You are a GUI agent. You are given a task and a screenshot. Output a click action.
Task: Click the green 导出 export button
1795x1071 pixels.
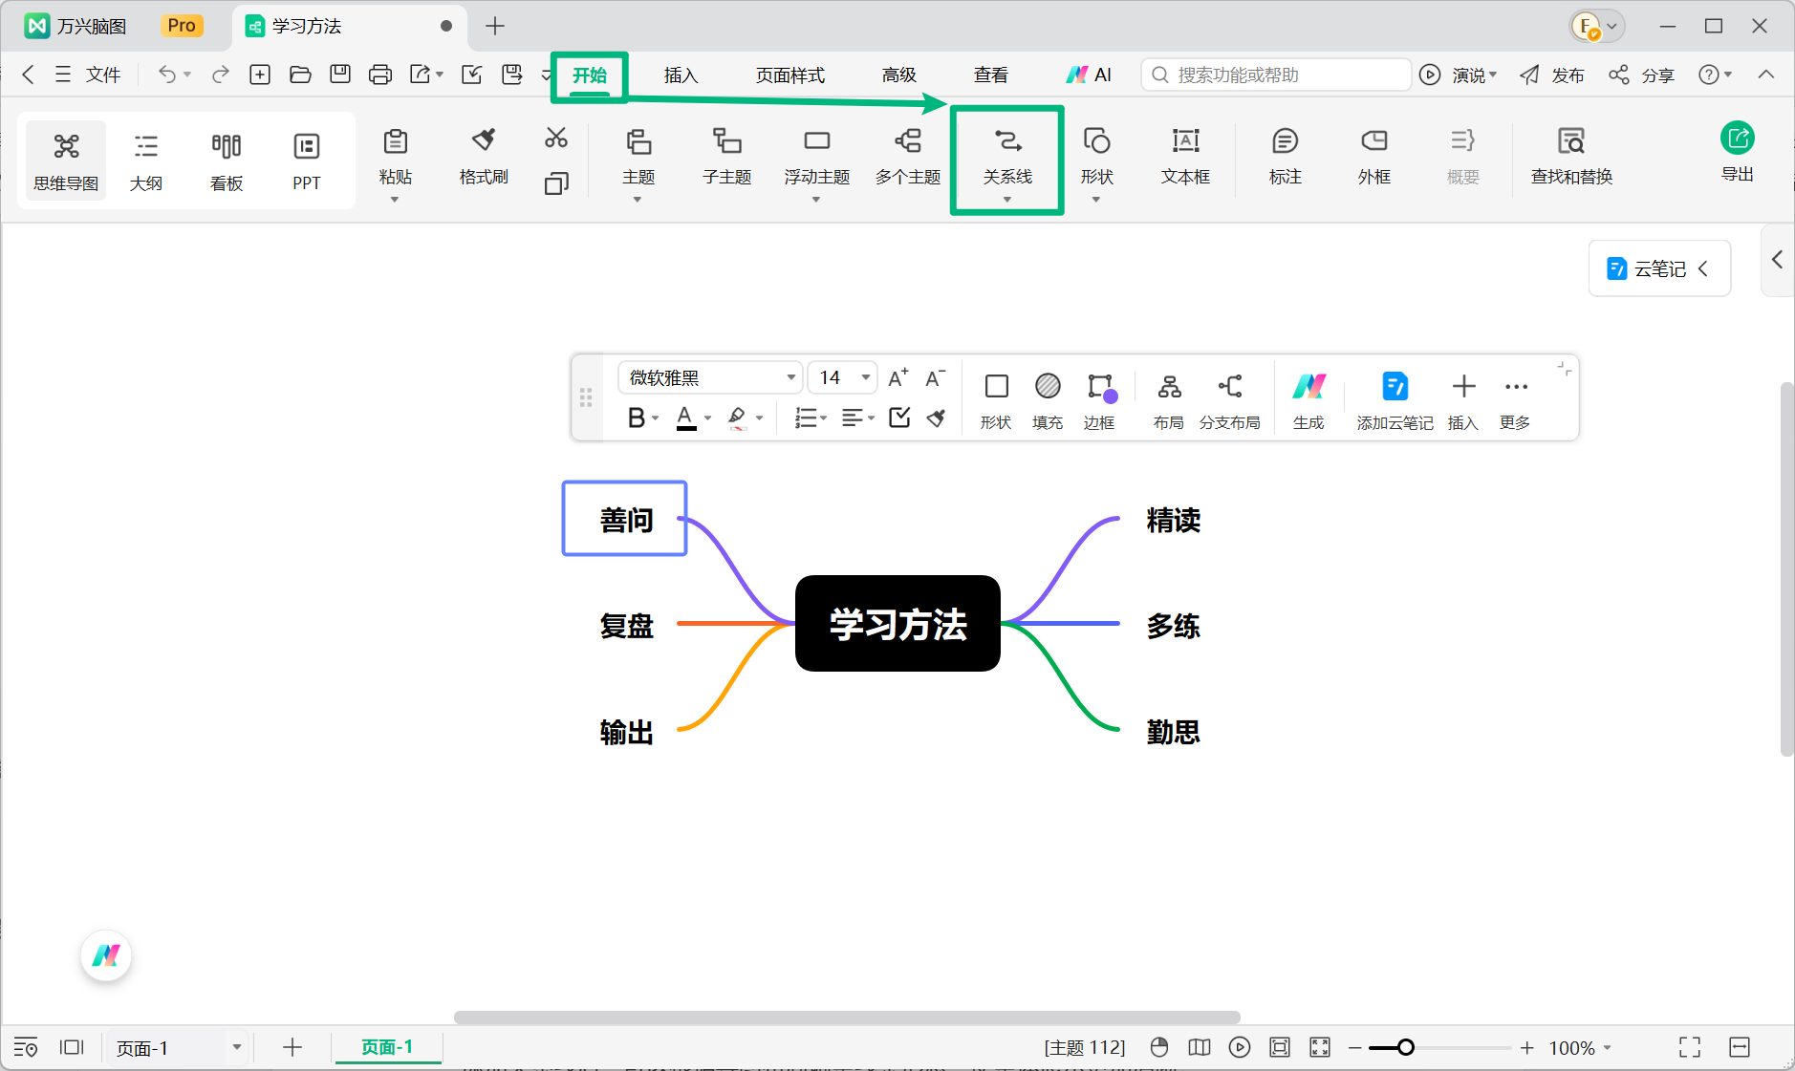1738,153
